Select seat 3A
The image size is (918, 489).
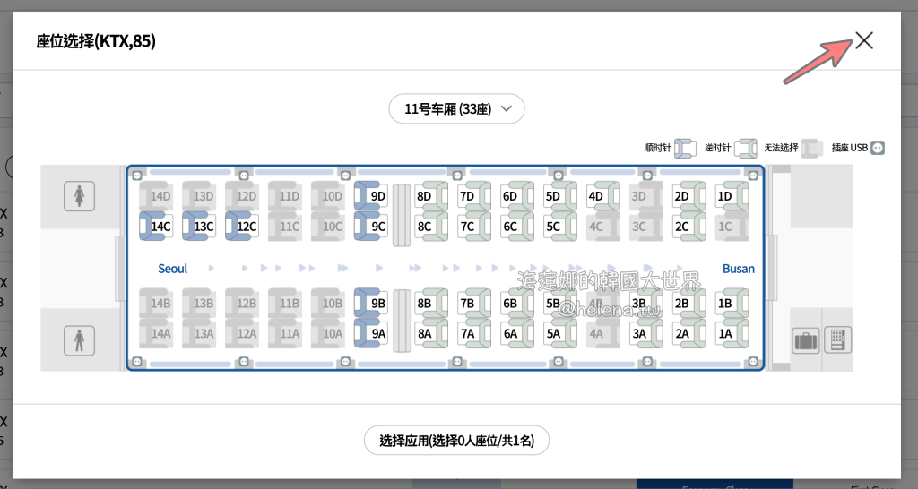pos(647,333)
